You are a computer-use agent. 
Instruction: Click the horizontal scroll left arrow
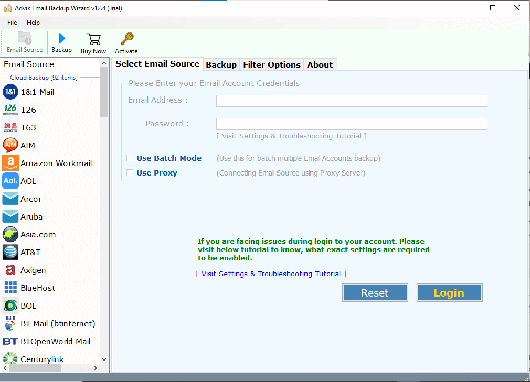point(5,368)
